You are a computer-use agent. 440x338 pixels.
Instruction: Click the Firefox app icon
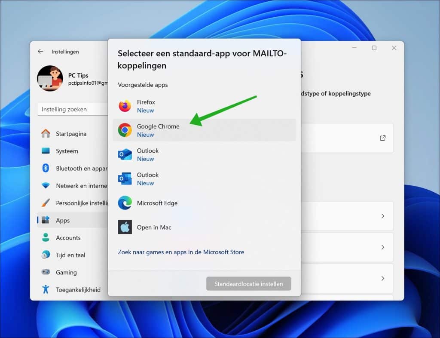click(125, 106)
